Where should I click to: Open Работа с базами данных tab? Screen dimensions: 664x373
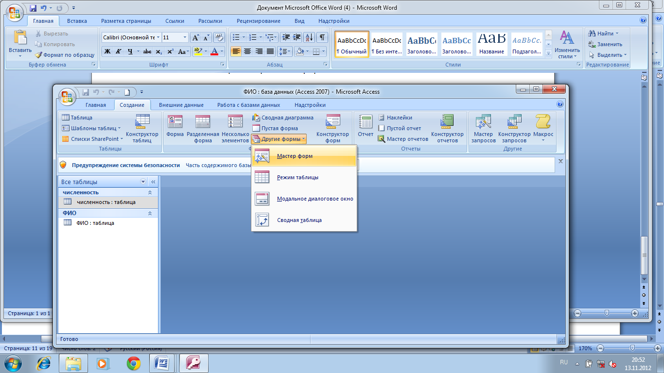249,105
